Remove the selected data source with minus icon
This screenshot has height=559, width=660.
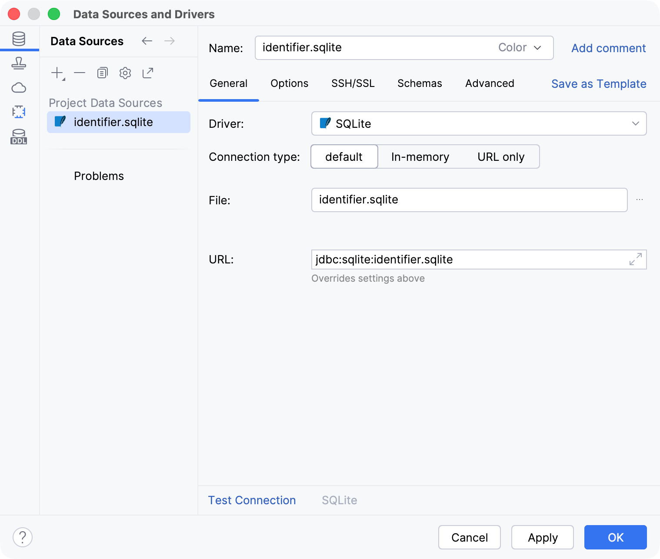tap(80, 73)
